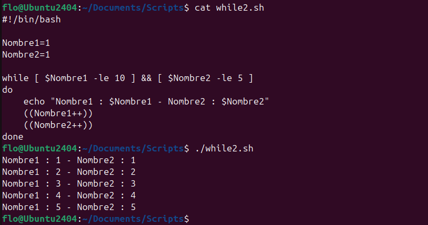Click the $Nombre1 -le 10 condition
The width and height of the screenshot is (428, 225).
85,78
